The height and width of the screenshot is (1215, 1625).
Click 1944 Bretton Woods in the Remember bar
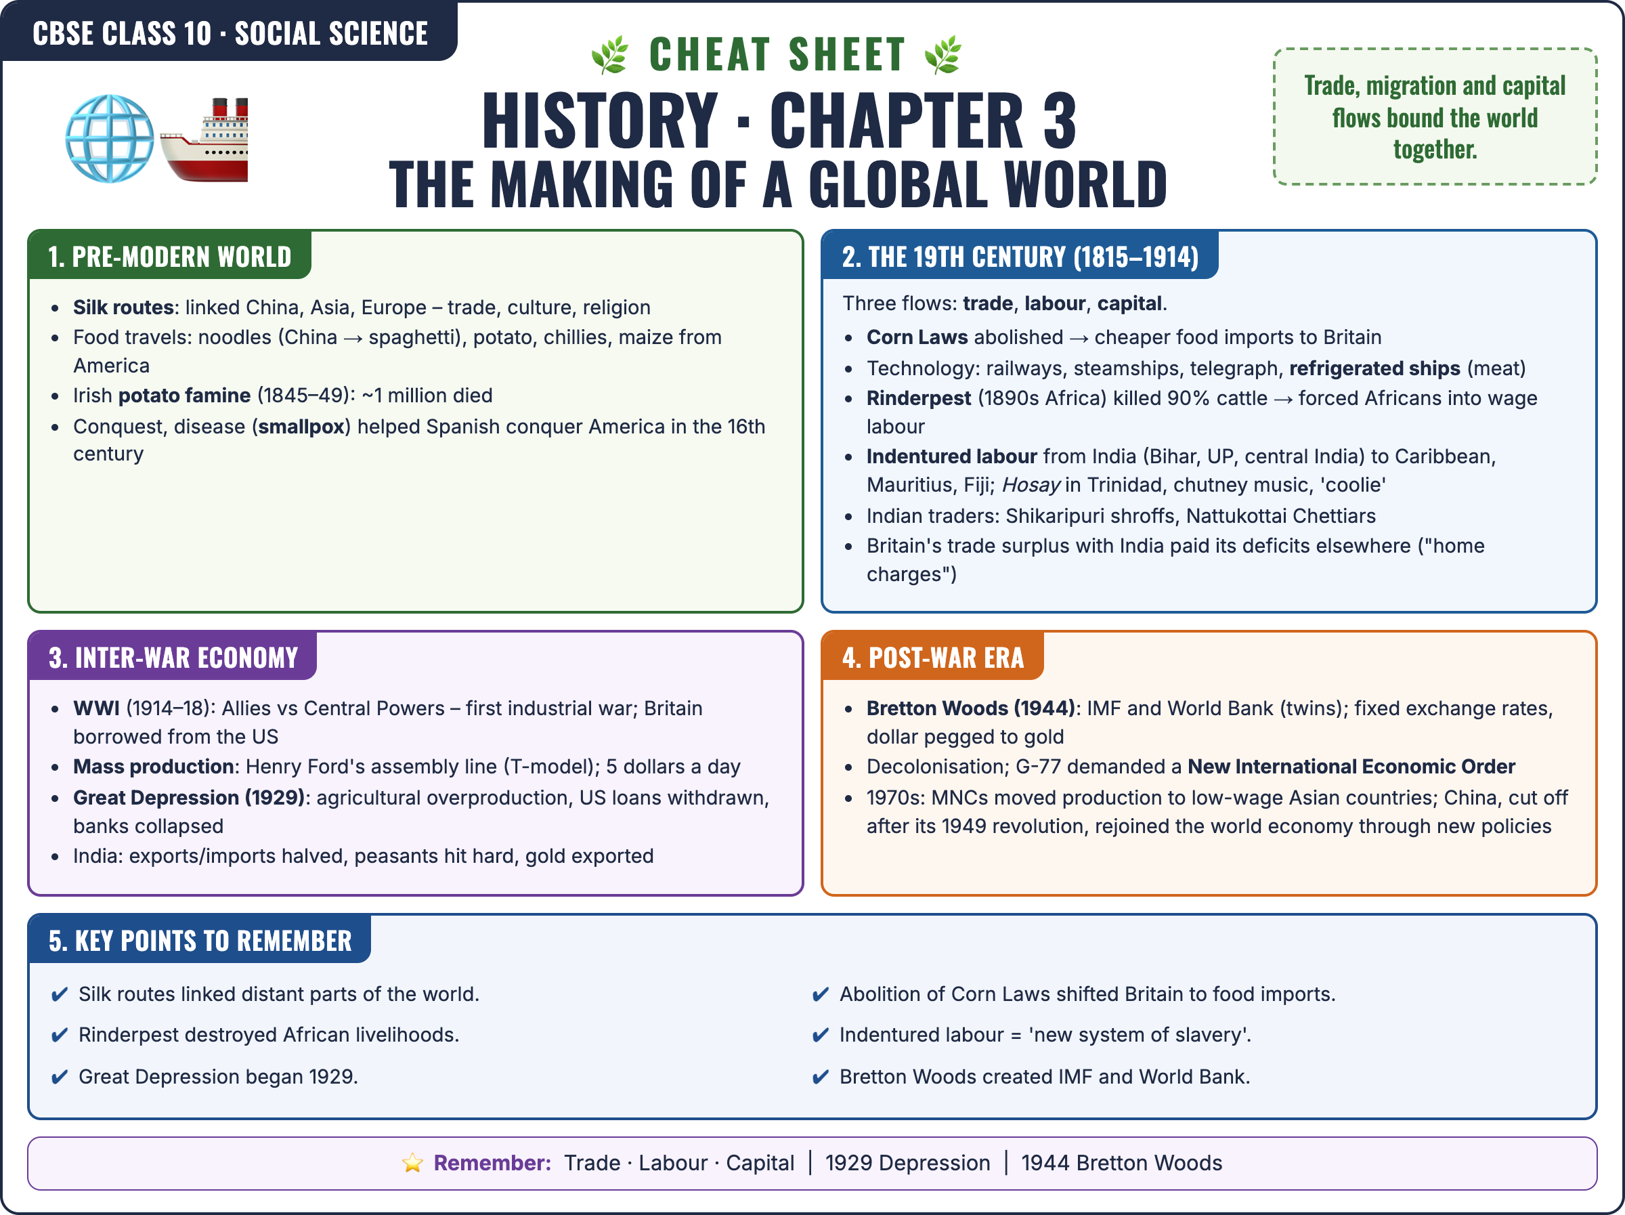[x=1121, y=1163]
